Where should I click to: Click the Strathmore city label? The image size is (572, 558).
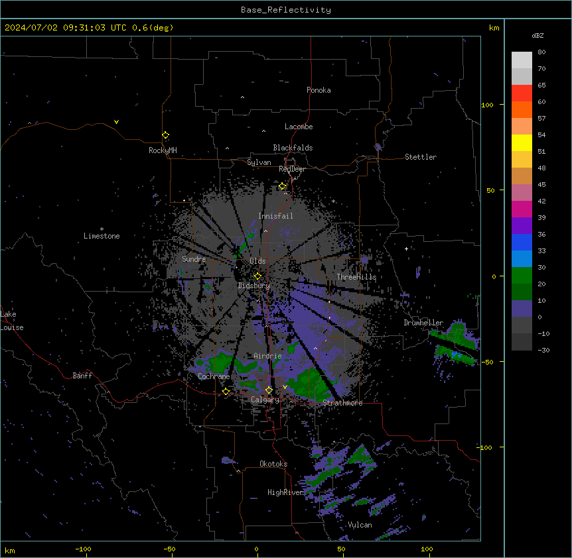coord(342,403)
